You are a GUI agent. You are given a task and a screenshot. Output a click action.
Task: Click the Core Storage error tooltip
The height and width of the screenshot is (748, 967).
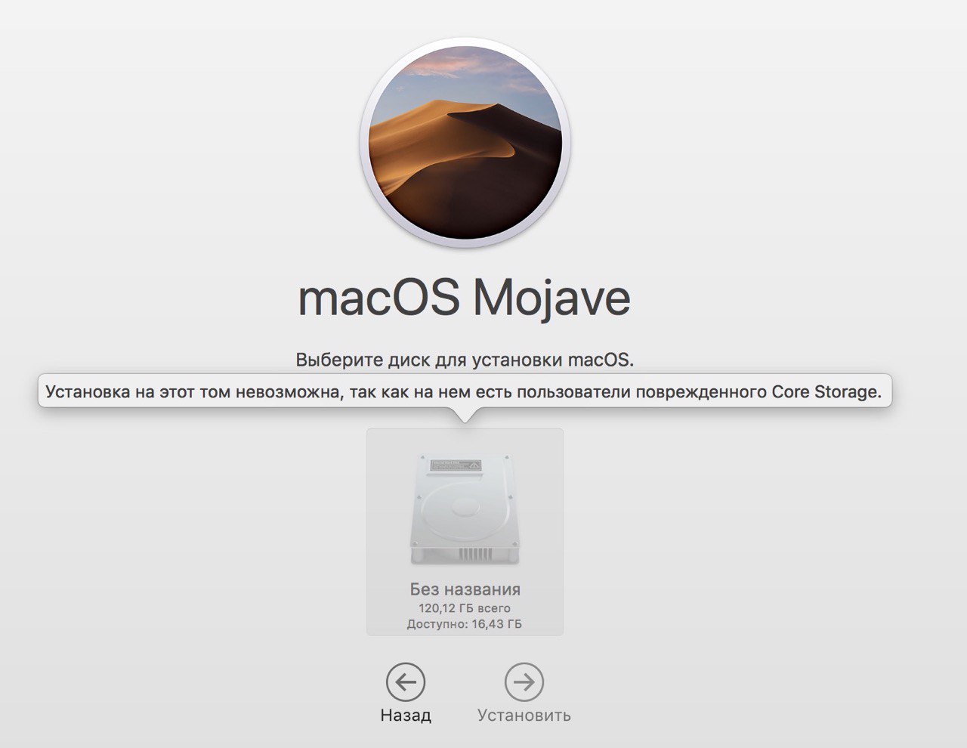[465, 392]
